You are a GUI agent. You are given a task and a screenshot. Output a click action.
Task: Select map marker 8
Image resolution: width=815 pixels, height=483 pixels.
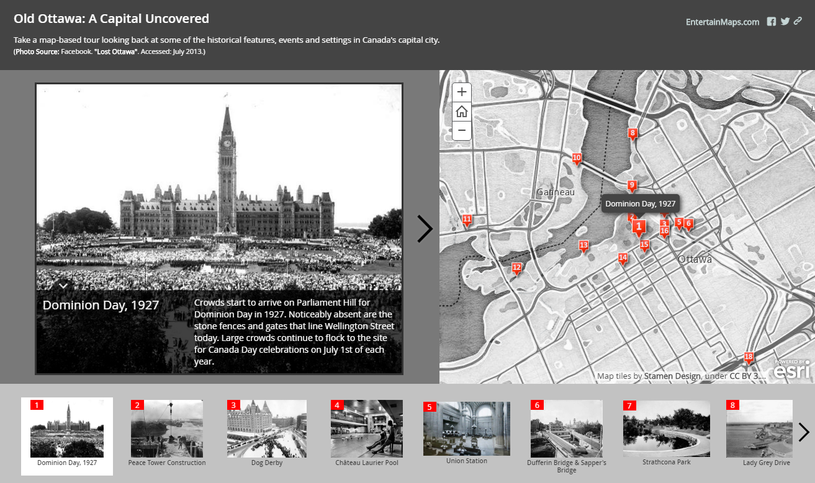(633, 134)
